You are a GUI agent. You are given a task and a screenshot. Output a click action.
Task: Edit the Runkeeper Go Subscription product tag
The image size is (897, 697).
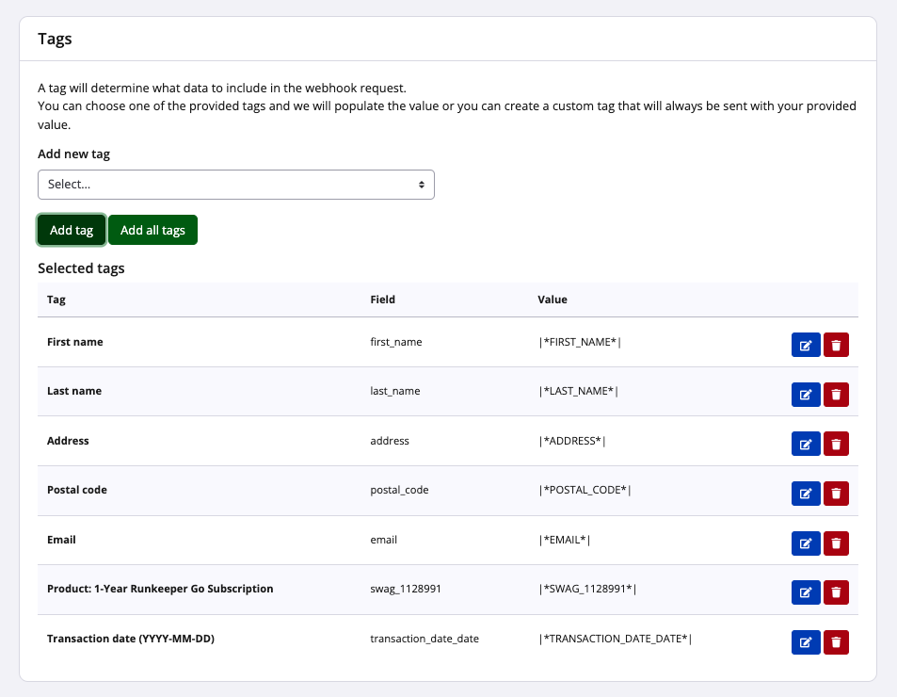(x=806, y=592)
